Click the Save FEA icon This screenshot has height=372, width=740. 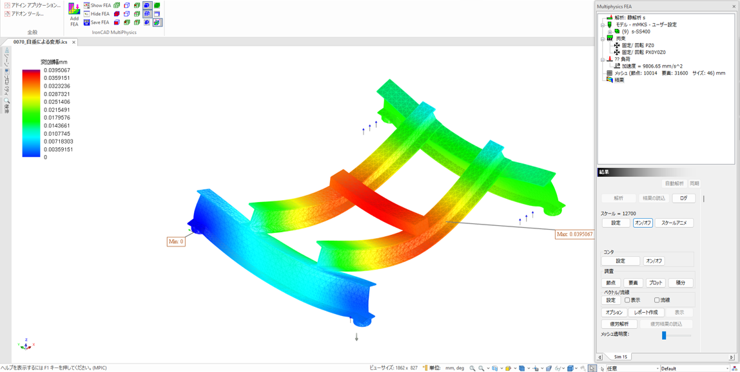[x=87, y=23]
